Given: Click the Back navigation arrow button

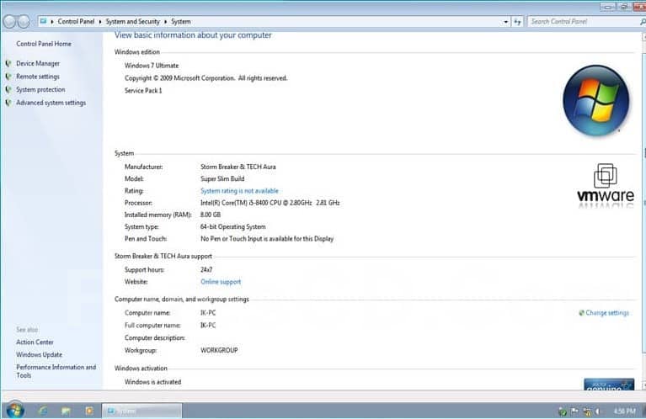Looking at the screenshot, I should (x=9, y=21).
